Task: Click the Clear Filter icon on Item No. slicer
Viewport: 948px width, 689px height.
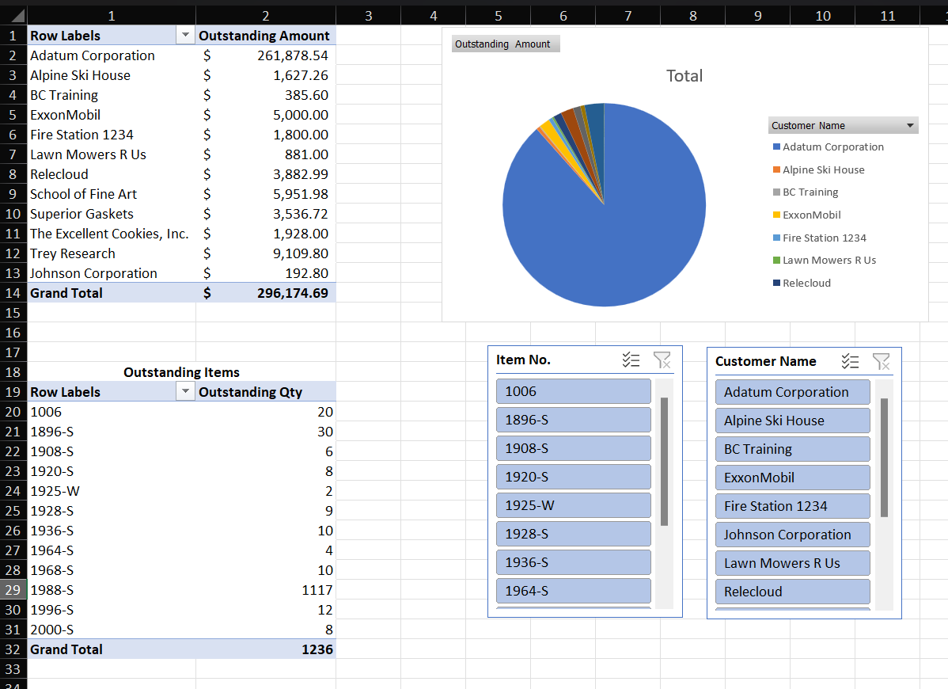Action: point(662,360)
